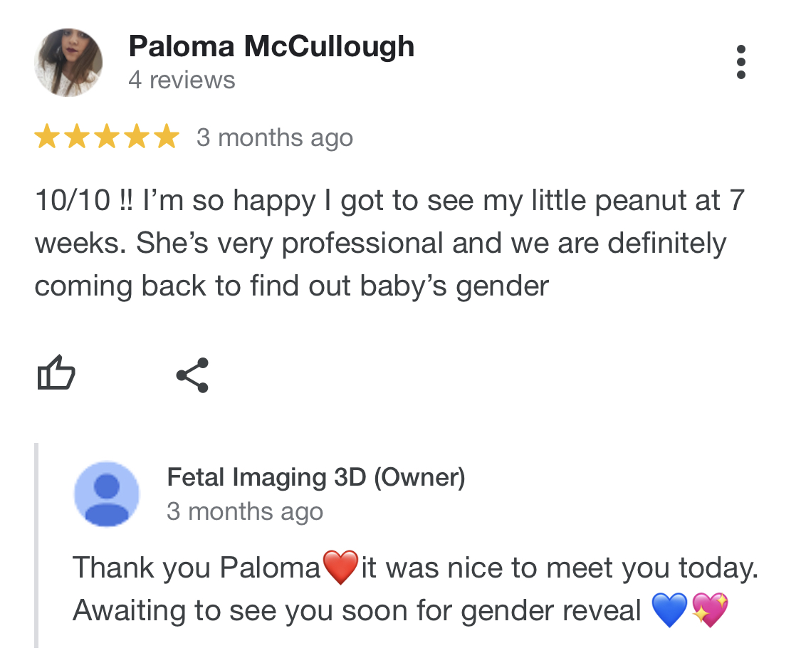Click the sparkling pink heart emoji
801x668 pixels.
tap(710, 611)
